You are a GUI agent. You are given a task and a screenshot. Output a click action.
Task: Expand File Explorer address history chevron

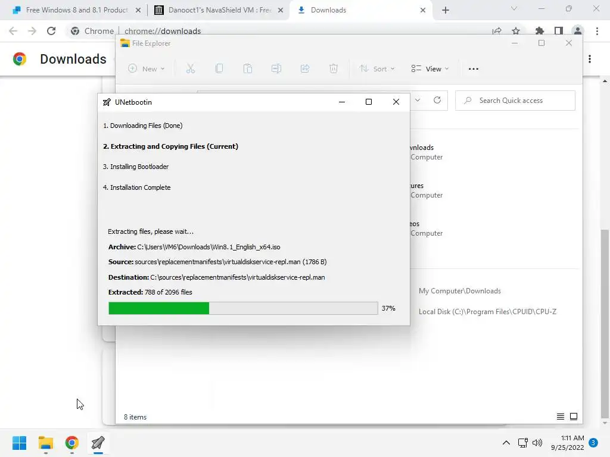[418, 100]
